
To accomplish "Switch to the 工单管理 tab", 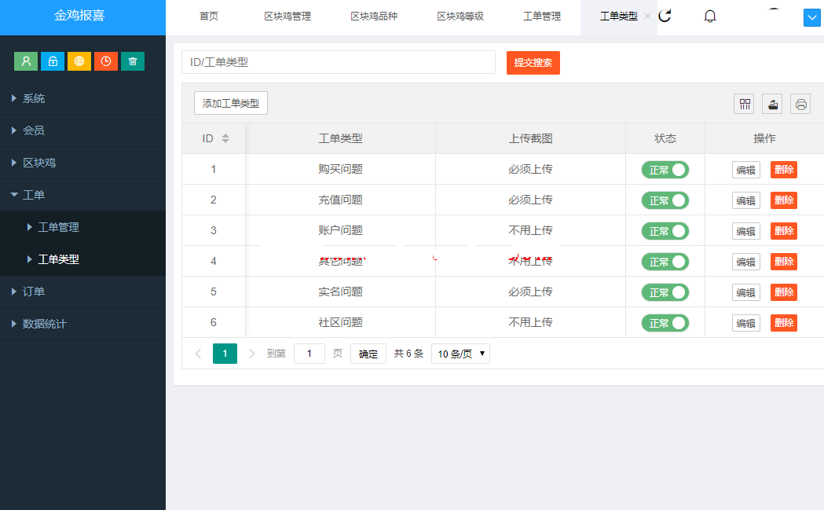I will pyautogui.click(x=542, y=17).
